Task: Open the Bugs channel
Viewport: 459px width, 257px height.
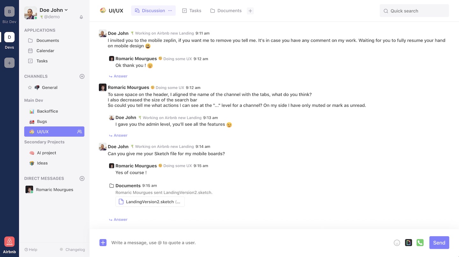Action: pos(42,121)
